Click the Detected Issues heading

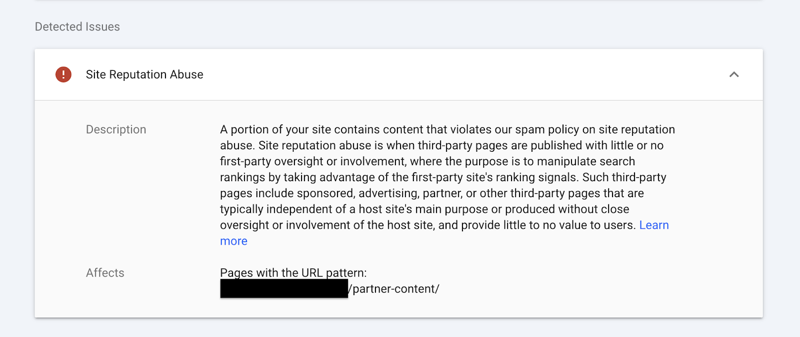coord(77,26)
